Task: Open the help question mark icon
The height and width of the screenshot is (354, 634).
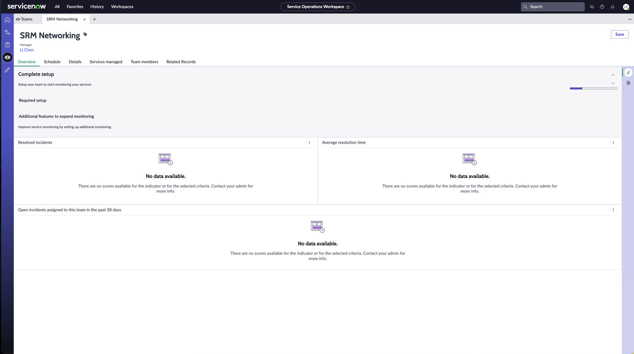Action: pos(602,7)
